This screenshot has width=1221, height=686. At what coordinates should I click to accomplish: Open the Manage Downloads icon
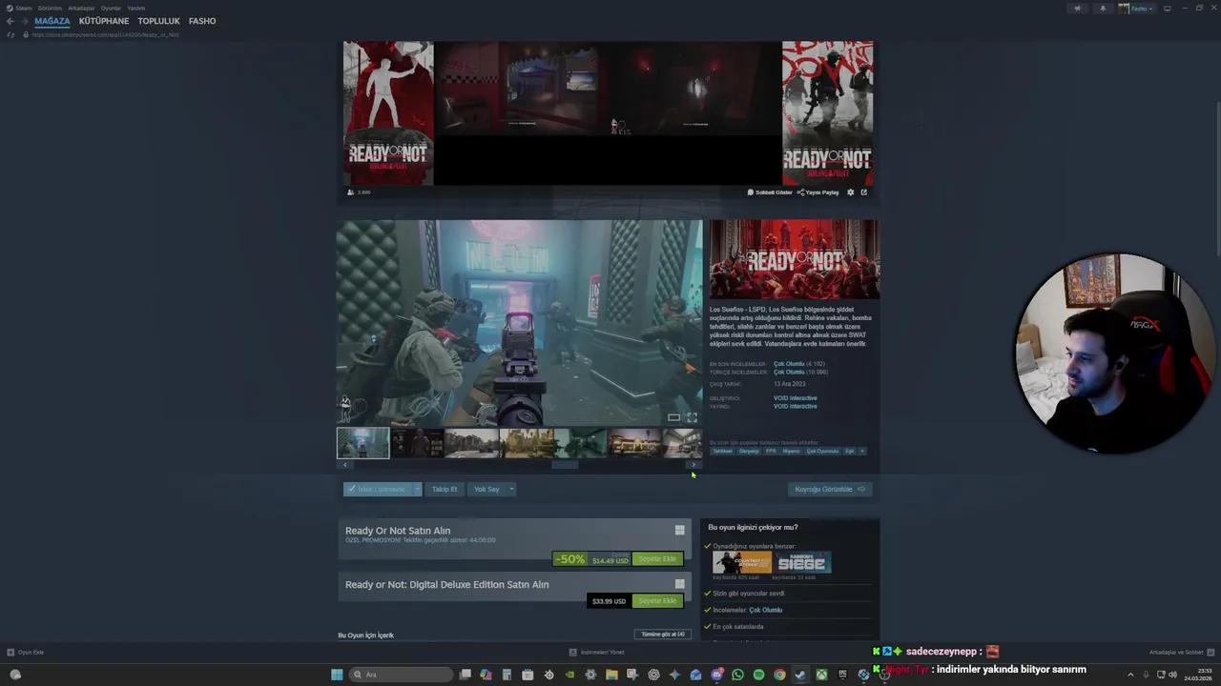click(x=572, y=653)
